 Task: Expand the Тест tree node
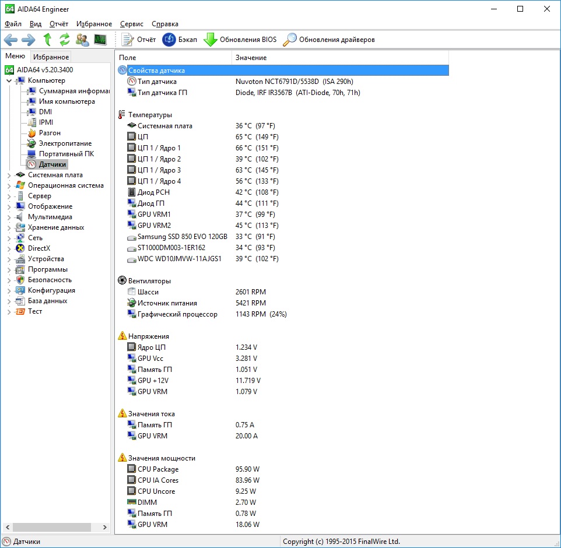pos(9,311)
